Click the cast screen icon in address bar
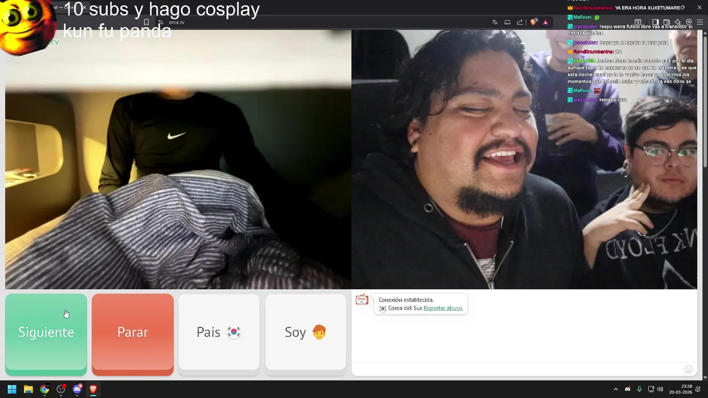 pyautogui.click(x=507, y=22)
